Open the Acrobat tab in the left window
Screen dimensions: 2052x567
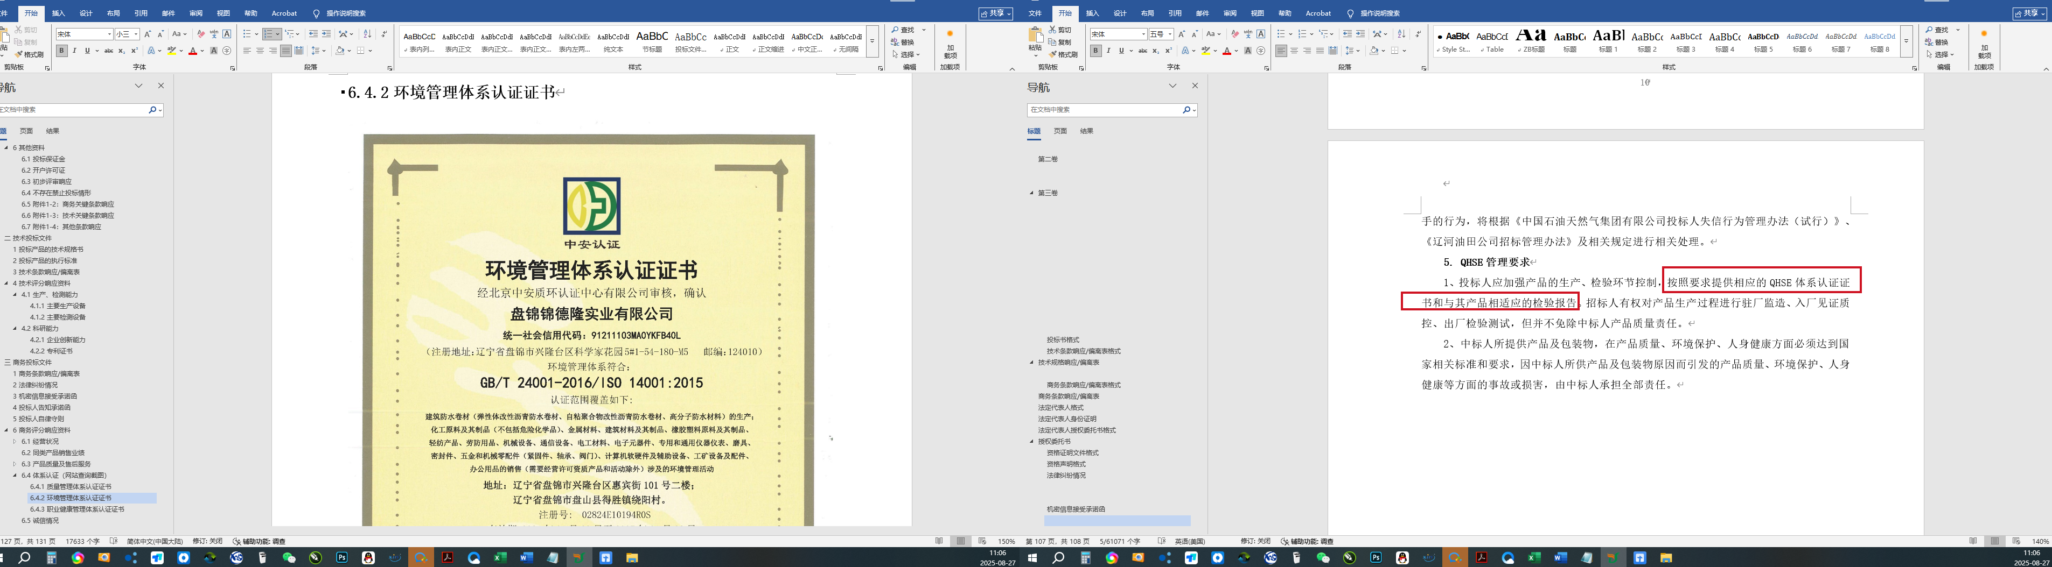click(x=284, y=13)
